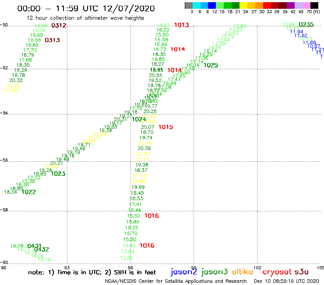Click the latitude axis label -54
This screenshot has width=324, height=285.
pyautogui.click(x=4, y=113)
